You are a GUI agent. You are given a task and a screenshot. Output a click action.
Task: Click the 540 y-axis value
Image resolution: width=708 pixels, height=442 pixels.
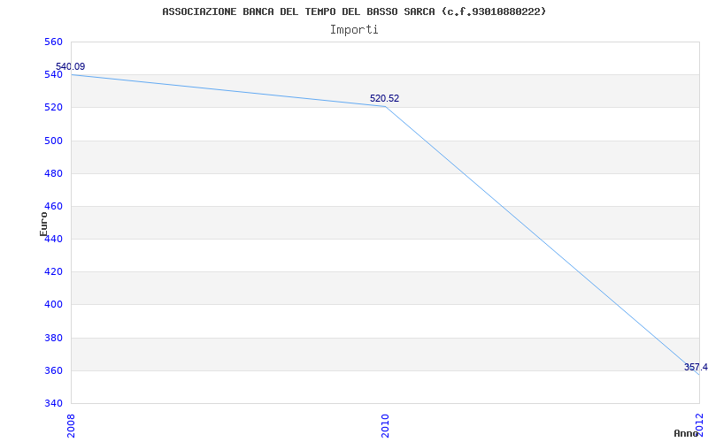click(53, 75)
